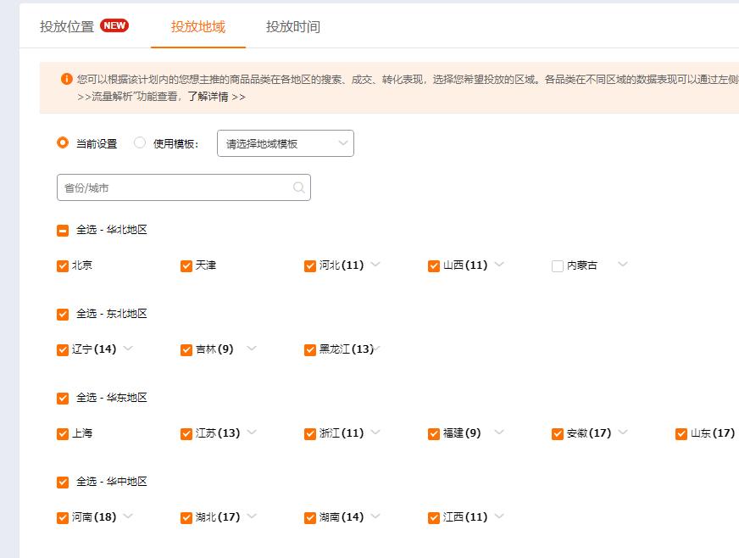Expand the 湖南(14) city selector
This screenshot has width=739, height=558.
375,516
